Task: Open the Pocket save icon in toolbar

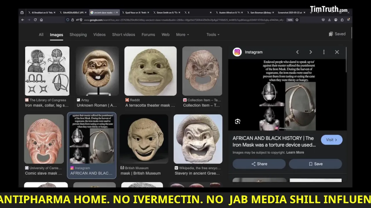Action: point(323,20)
